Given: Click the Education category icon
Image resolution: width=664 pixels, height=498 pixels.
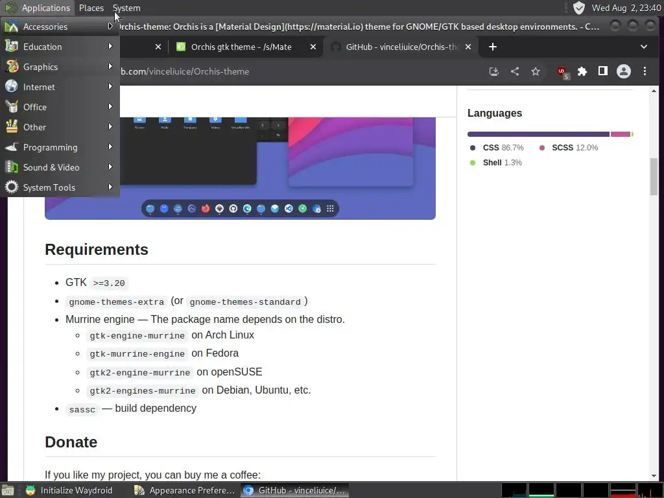Looking at the screenshot, I should [x=12, y=46].
